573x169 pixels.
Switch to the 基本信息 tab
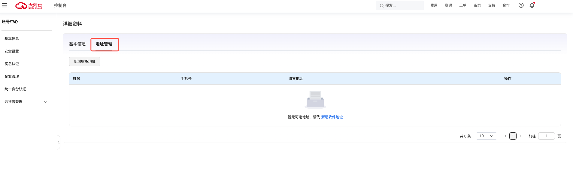coord(77,44)
